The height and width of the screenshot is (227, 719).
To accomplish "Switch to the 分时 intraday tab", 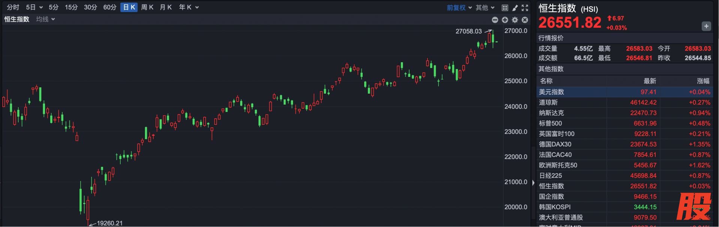I will click(13, 7).
